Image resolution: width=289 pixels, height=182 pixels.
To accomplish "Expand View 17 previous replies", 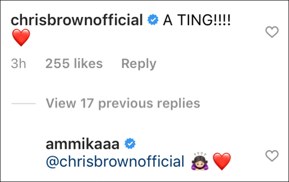I will (123, 103).
